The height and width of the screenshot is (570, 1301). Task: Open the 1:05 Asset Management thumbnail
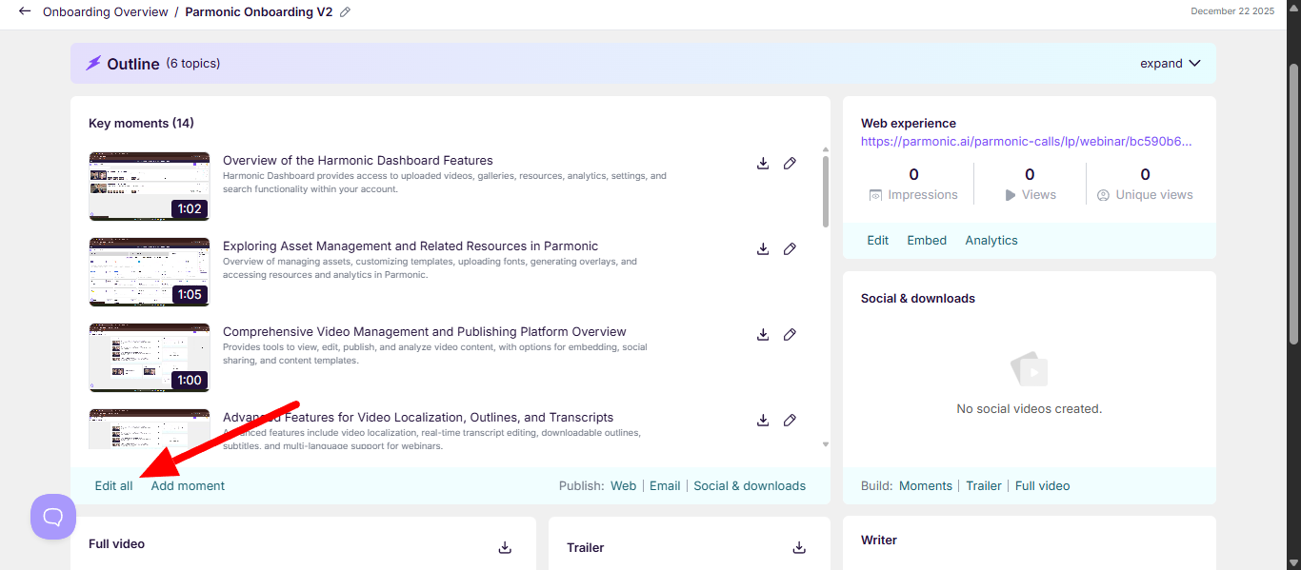[x=149, y=272]
